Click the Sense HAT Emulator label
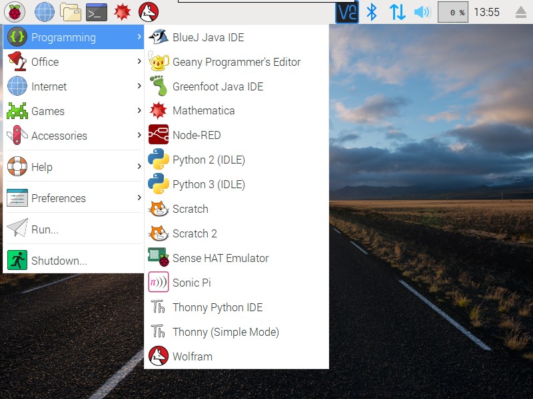 221,258
